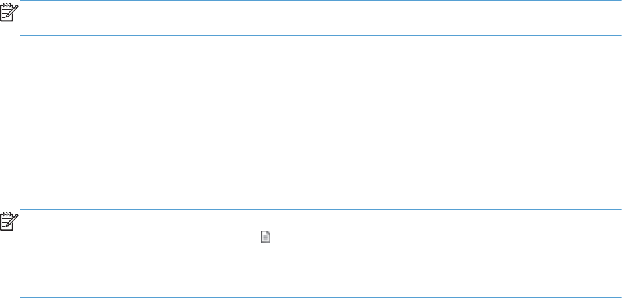This screenshot has height=298, width=622.
Task: Click the thick blue rule ending the second note
Action: click(x=320, y=297)
